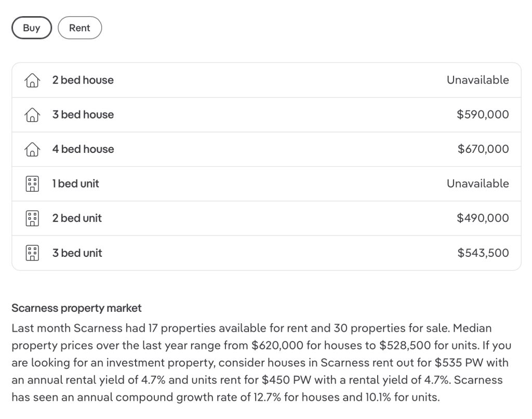Click the Scarness property market heading
Viewport: 532px width, 419px height.
[x=76, y=308]
